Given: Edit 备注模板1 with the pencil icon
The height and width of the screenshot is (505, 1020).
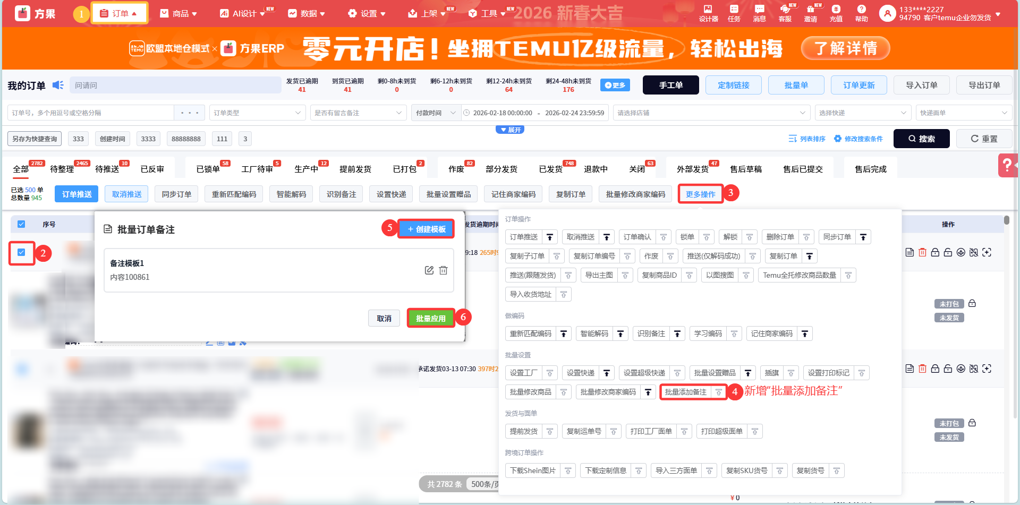Looking at the screenshot, I should click(429, 270).
